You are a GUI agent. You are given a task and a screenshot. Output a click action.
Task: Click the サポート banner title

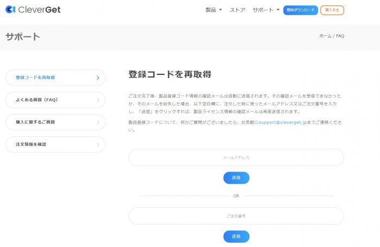tap(23, 37)
